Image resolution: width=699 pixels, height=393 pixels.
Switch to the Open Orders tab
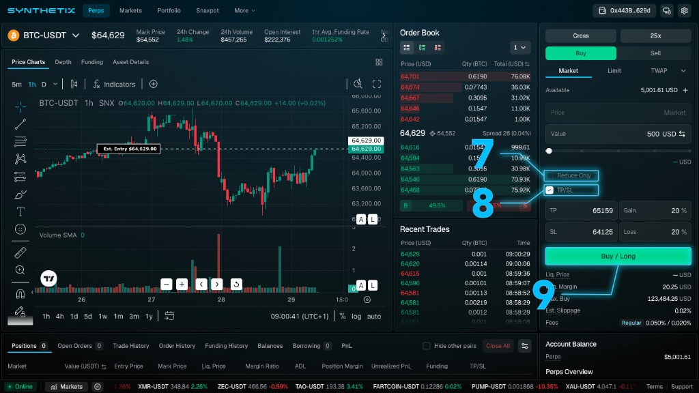[80, 346]
